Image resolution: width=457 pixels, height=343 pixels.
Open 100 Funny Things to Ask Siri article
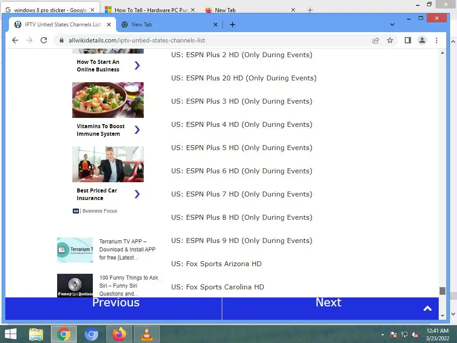pos(129,285)
